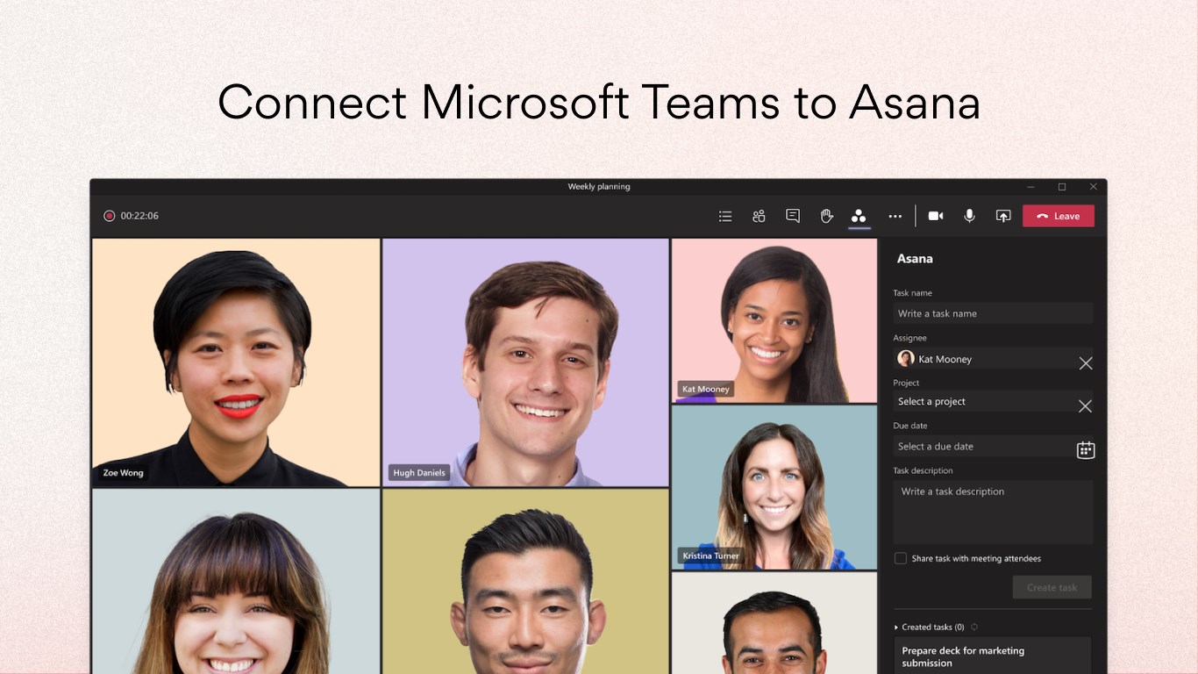
Task: Open Prepare deck for marketing submission task
Action: pyautogui.click(x=993, y=656)
